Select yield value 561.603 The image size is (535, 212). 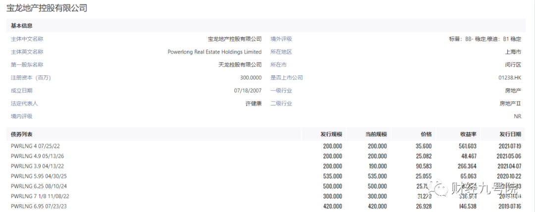click(x=468, y=146)
